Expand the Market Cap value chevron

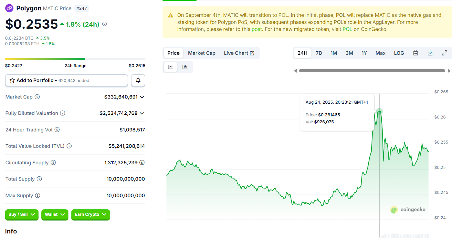pyautogui.click(x=142, y=97)
